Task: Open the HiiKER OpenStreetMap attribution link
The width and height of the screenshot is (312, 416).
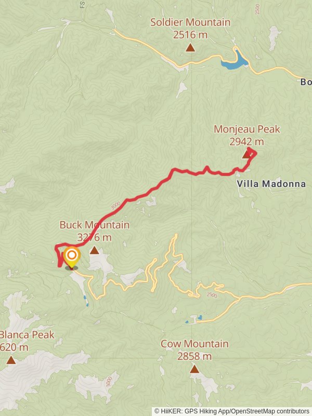Action: pyautogui.click(x=232, y=411)
